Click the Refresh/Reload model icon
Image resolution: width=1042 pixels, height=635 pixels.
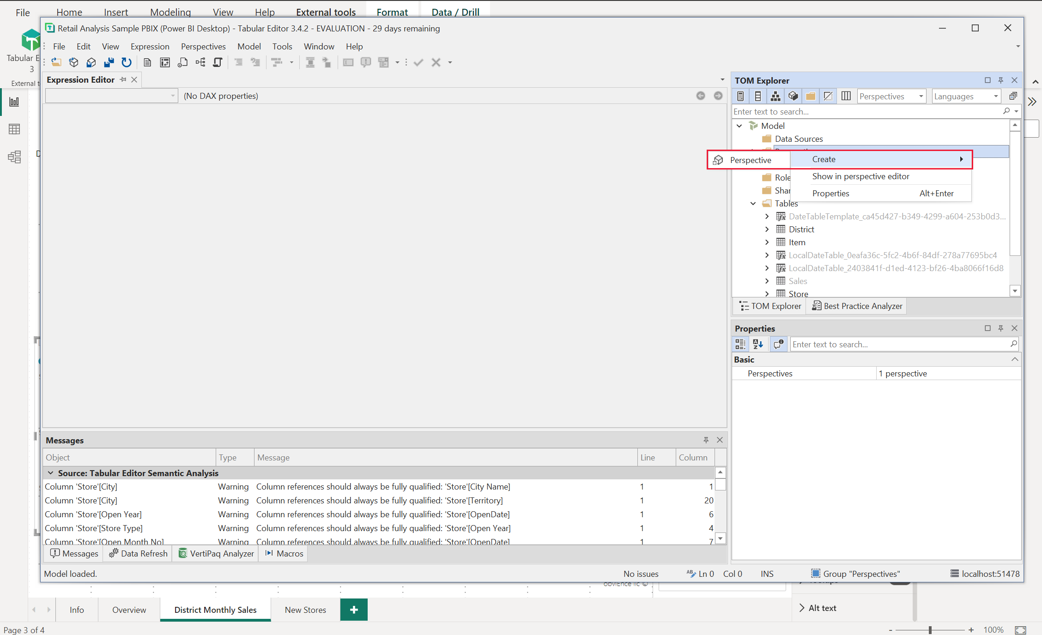(x=127, y=62)
